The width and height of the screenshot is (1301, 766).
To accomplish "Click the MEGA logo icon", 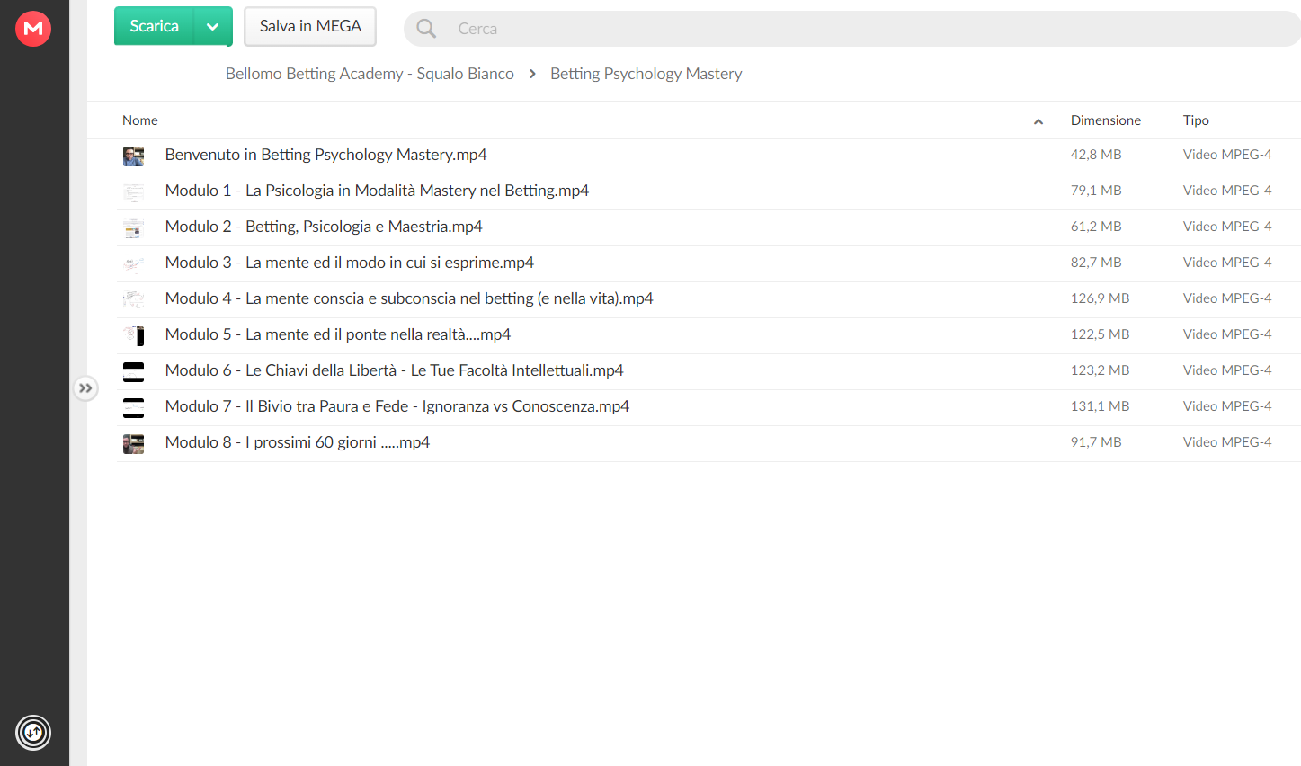I will coord(33,29).
